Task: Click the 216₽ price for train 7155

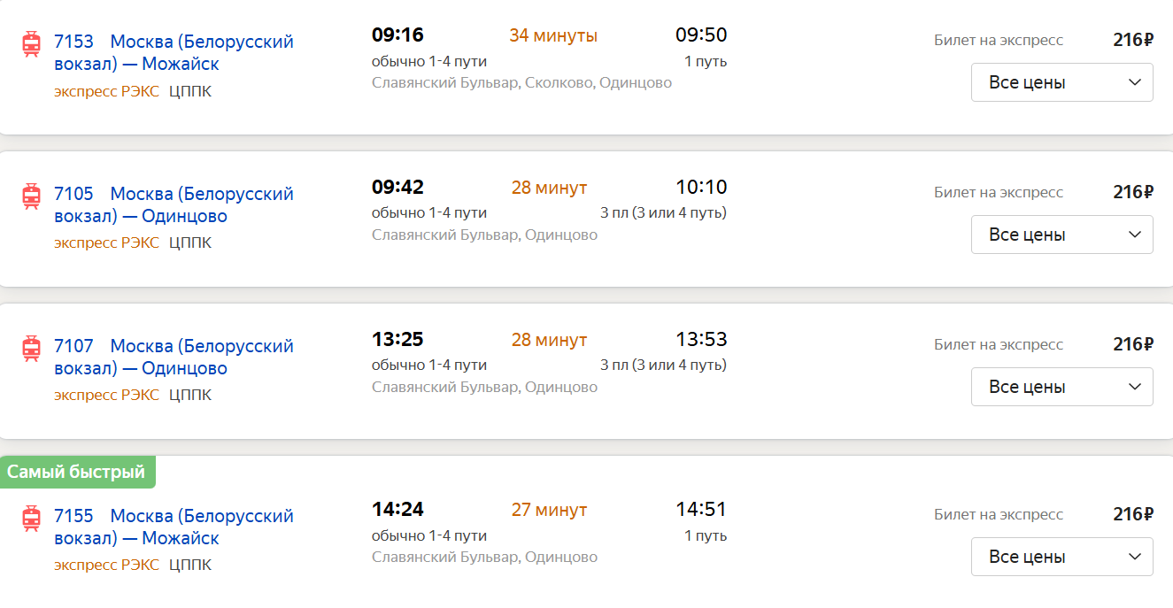Action: [x=1133, y=514]
